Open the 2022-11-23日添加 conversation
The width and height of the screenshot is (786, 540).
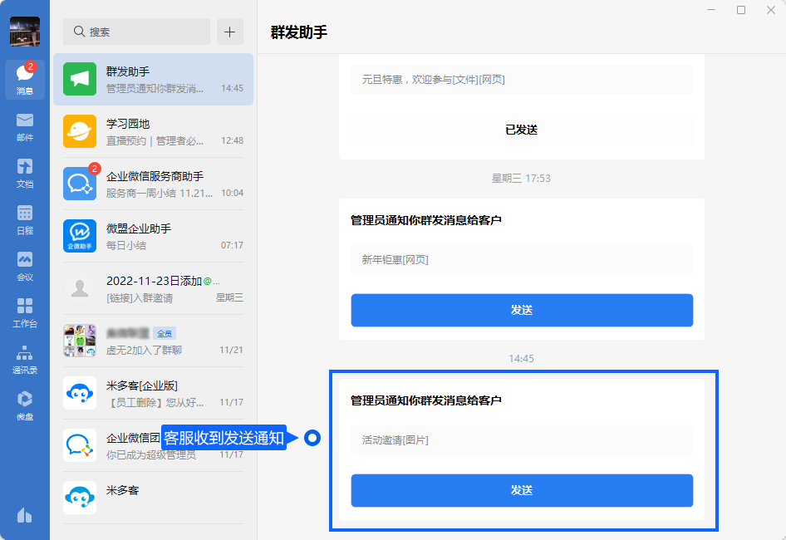[154, 289]
